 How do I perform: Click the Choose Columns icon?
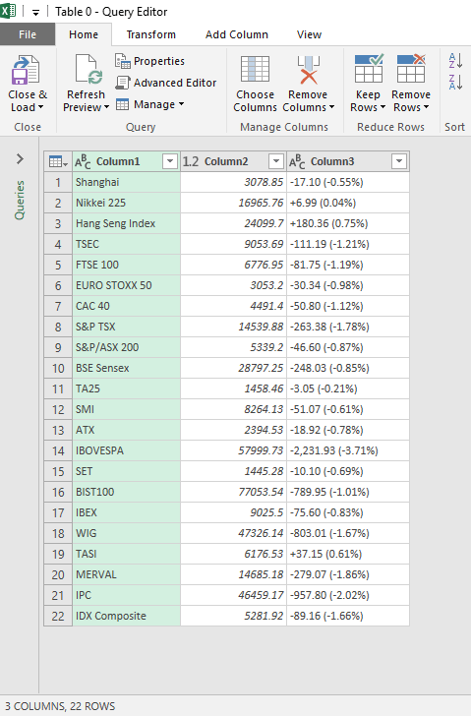[255, 70]
